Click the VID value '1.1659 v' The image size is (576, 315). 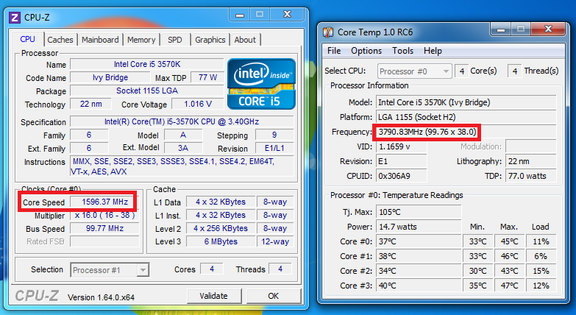(x=402, y=146)
